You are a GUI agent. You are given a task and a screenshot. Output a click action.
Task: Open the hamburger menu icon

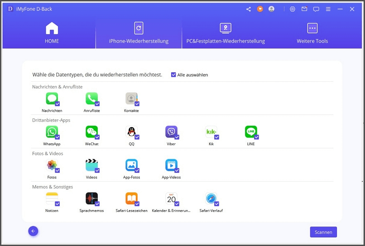pos(328,9)
